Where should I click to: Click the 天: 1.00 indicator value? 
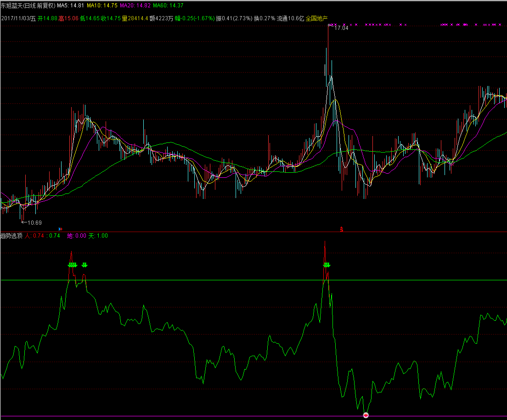point(98,236)
